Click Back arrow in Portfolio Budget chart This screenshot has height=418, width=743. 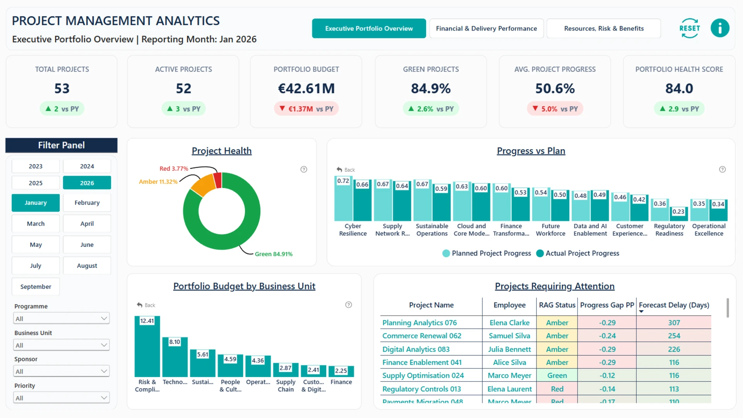pyautogui.click(x=146, y=305)
